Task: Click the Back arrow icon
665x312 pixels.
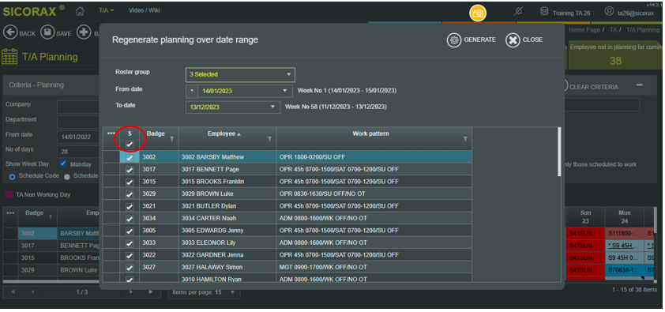Action: 10,32
